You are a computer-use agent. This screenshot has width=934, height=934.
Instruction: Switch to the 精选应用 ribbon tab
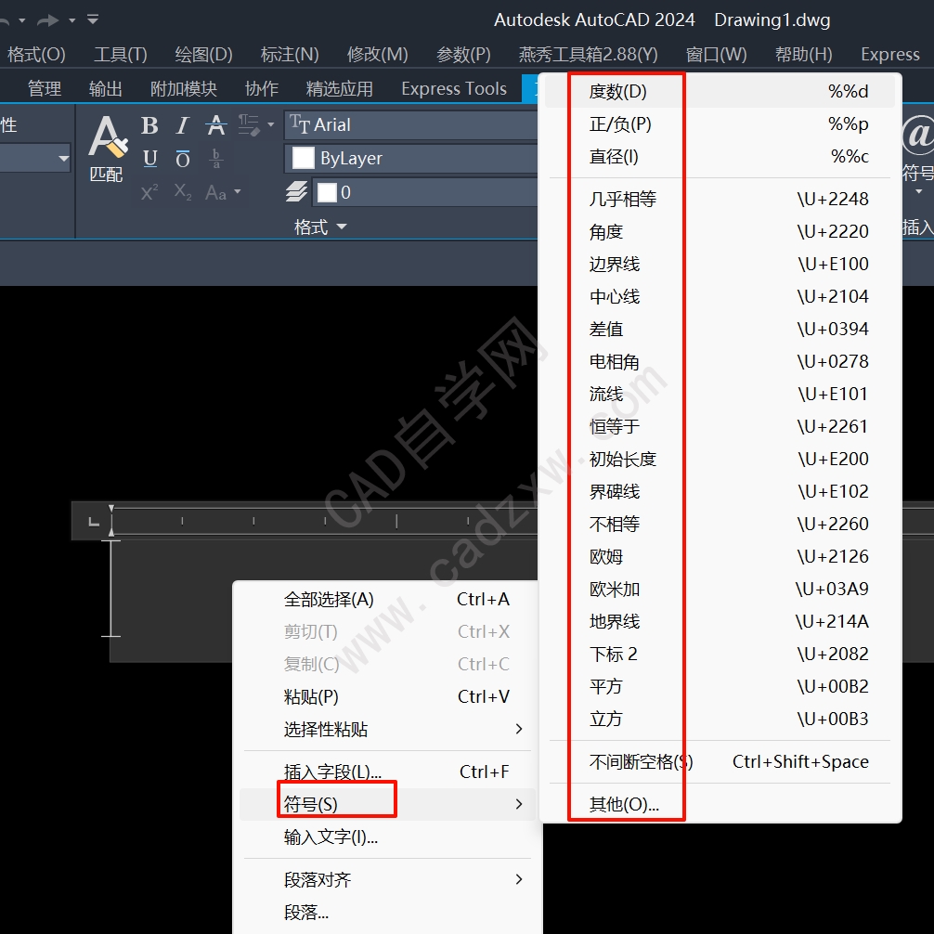point(340,89)
